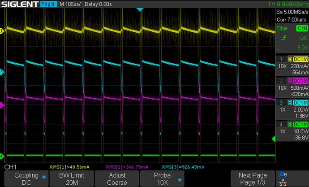Click the Edge trigger type label
Image resolution: width=309 pixels, height=187 pixels.
282,28
